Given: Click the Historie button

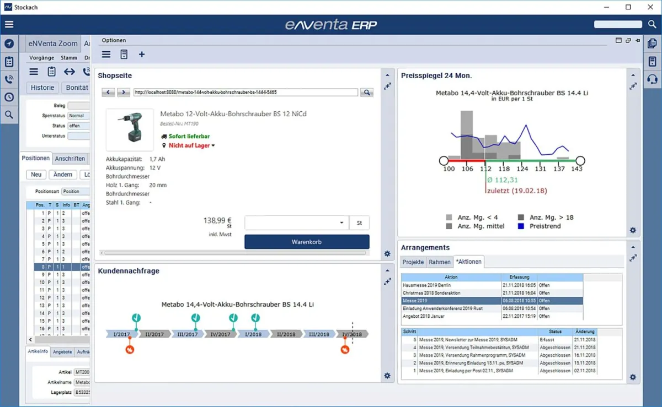Looking at the screenshot, I should pyautogui.click(x=42, y=88).
